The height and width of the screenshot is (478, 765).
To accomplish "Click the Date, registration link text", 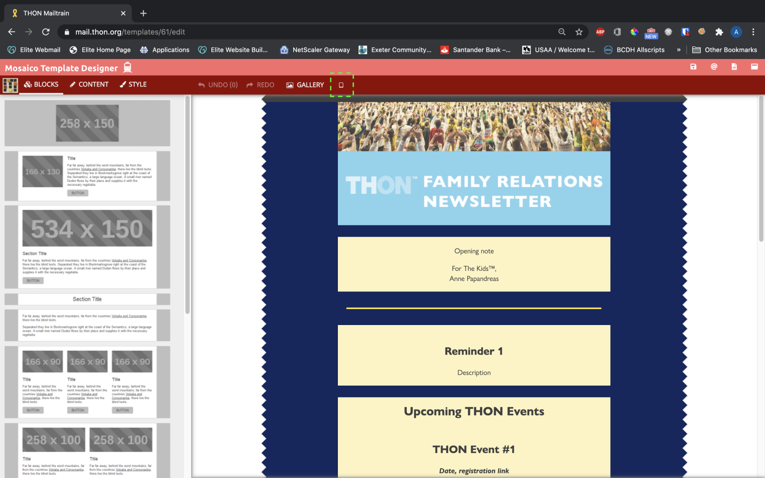I will [474, 471].
